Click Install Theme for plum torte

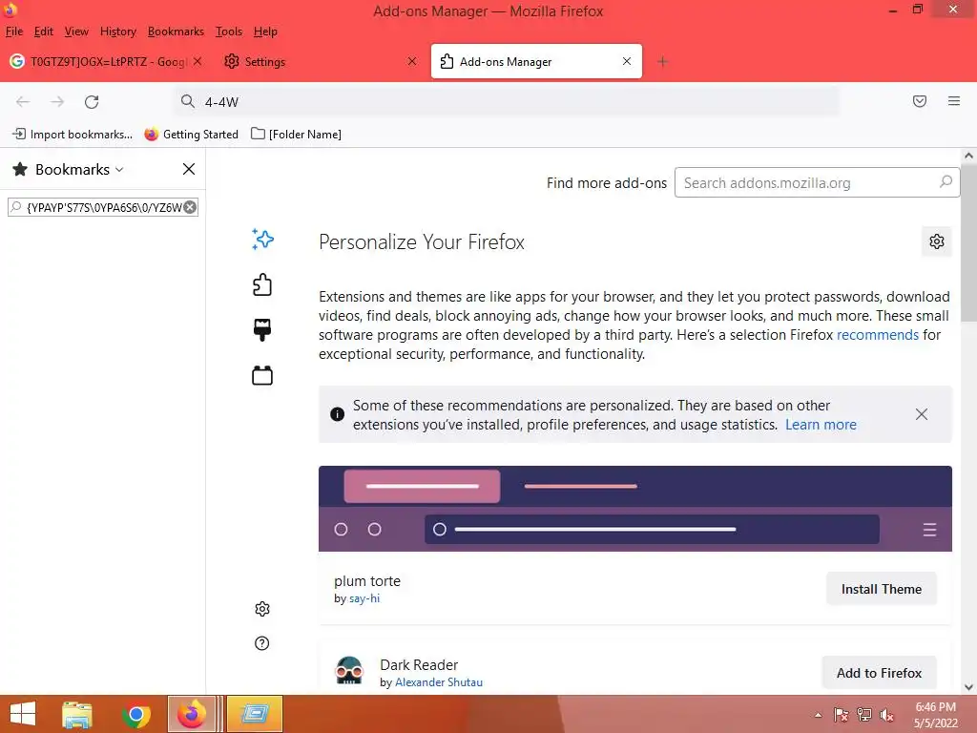[881, 589]
